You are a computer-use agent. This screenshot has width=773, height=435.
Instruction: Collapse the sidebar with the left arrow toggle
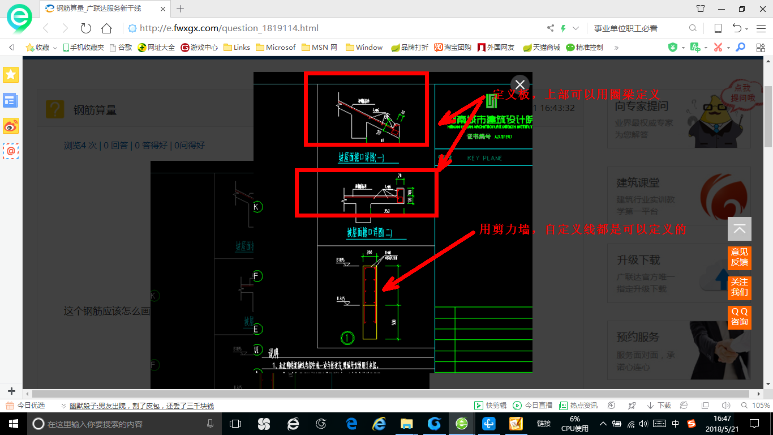(11, 48)
